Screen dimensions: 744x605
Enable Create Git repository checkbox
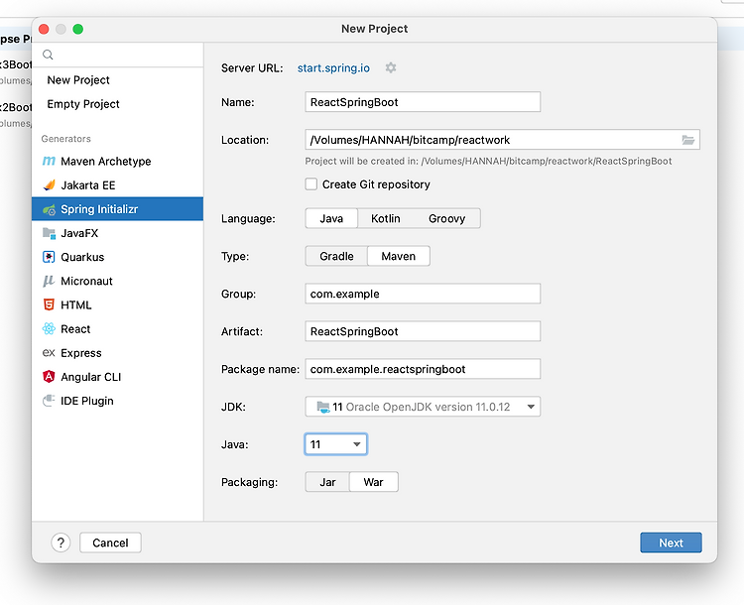coord(311,184)
